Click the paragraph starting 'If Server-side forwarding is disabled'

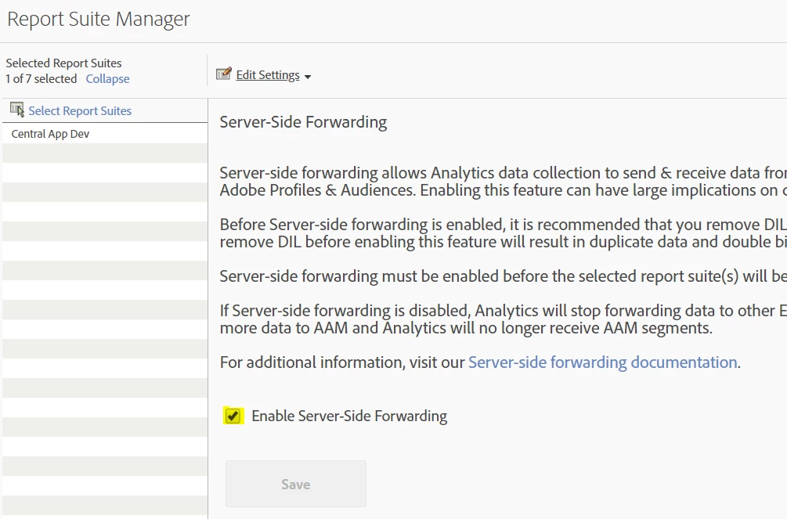[501, 319]
